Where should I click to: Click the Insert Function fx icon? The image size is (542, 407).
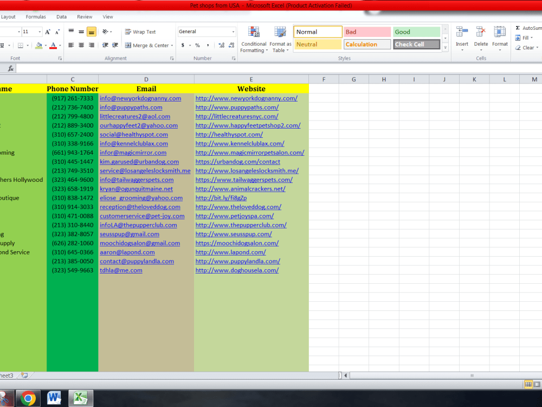tap(11, 68)
